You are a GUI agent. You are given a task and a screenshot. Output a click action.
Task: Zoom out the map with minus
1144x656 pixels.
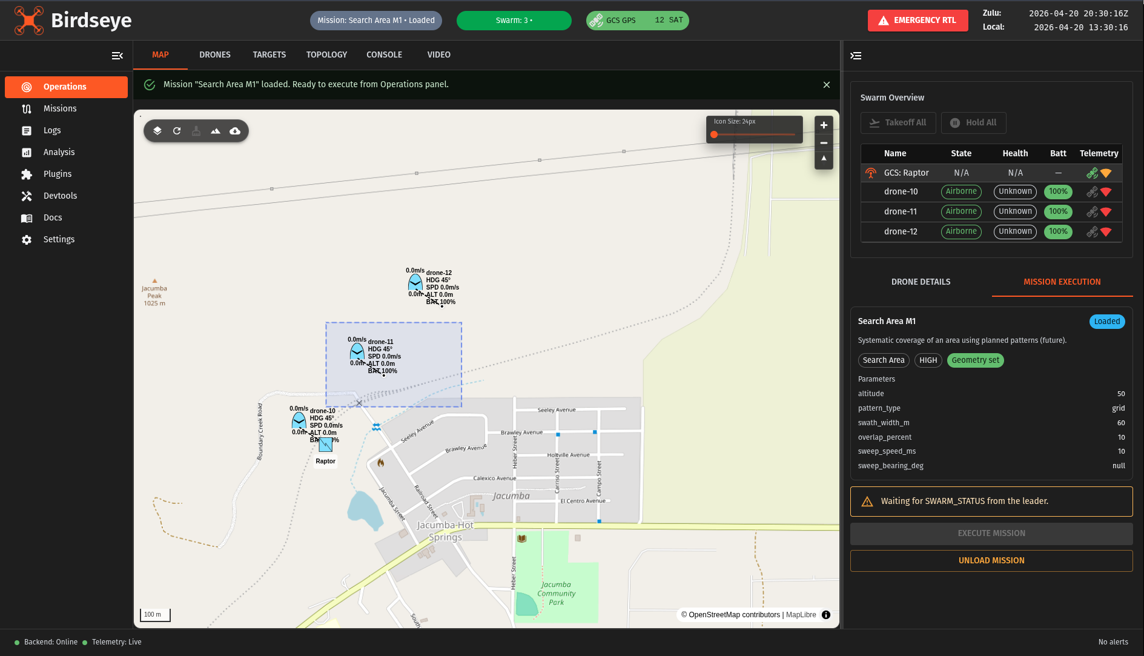click(x=824, y=143)
